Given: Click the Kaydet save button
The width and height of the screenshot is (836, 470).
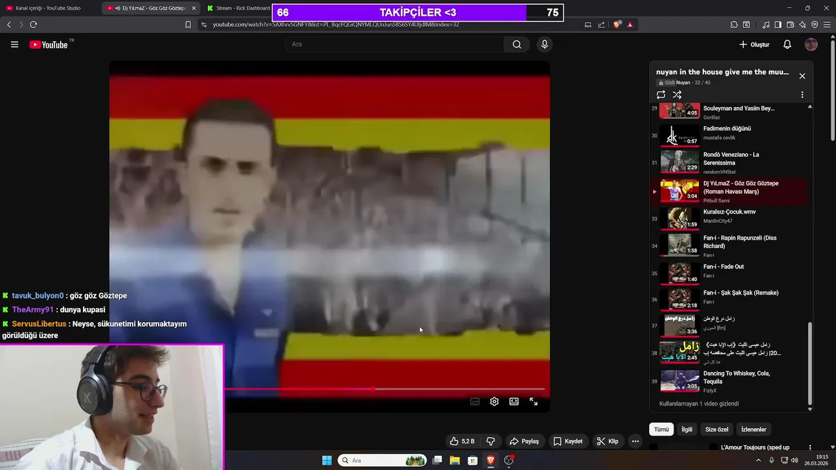Looking at the screenshot, I should (568, 441).
